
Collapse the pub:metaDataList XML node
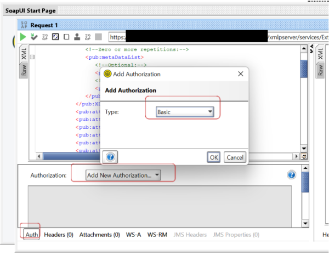[x=32, y=57]
